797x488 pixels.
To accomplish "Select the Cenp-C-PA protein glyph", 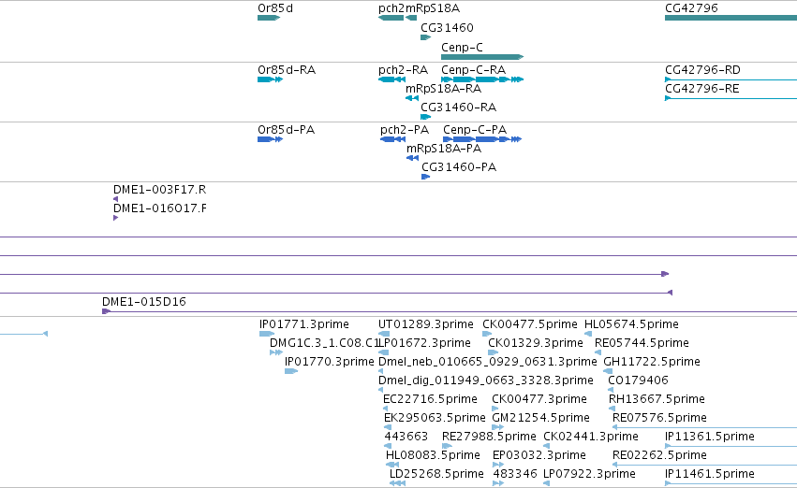I will pos(482,139).
